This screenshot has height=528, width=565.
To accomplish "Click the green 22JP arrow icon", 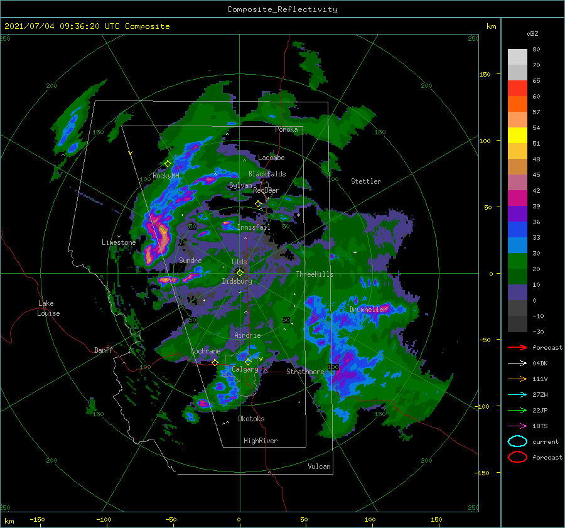I will tap(517, 410).
